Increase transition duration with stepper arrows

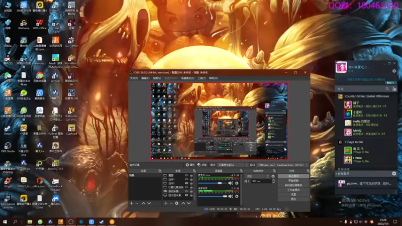pyautogui.click(x=273, y=180)
